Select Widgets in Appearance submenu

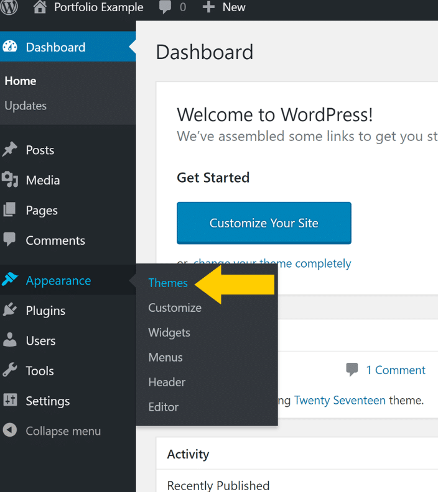point(169,332)
